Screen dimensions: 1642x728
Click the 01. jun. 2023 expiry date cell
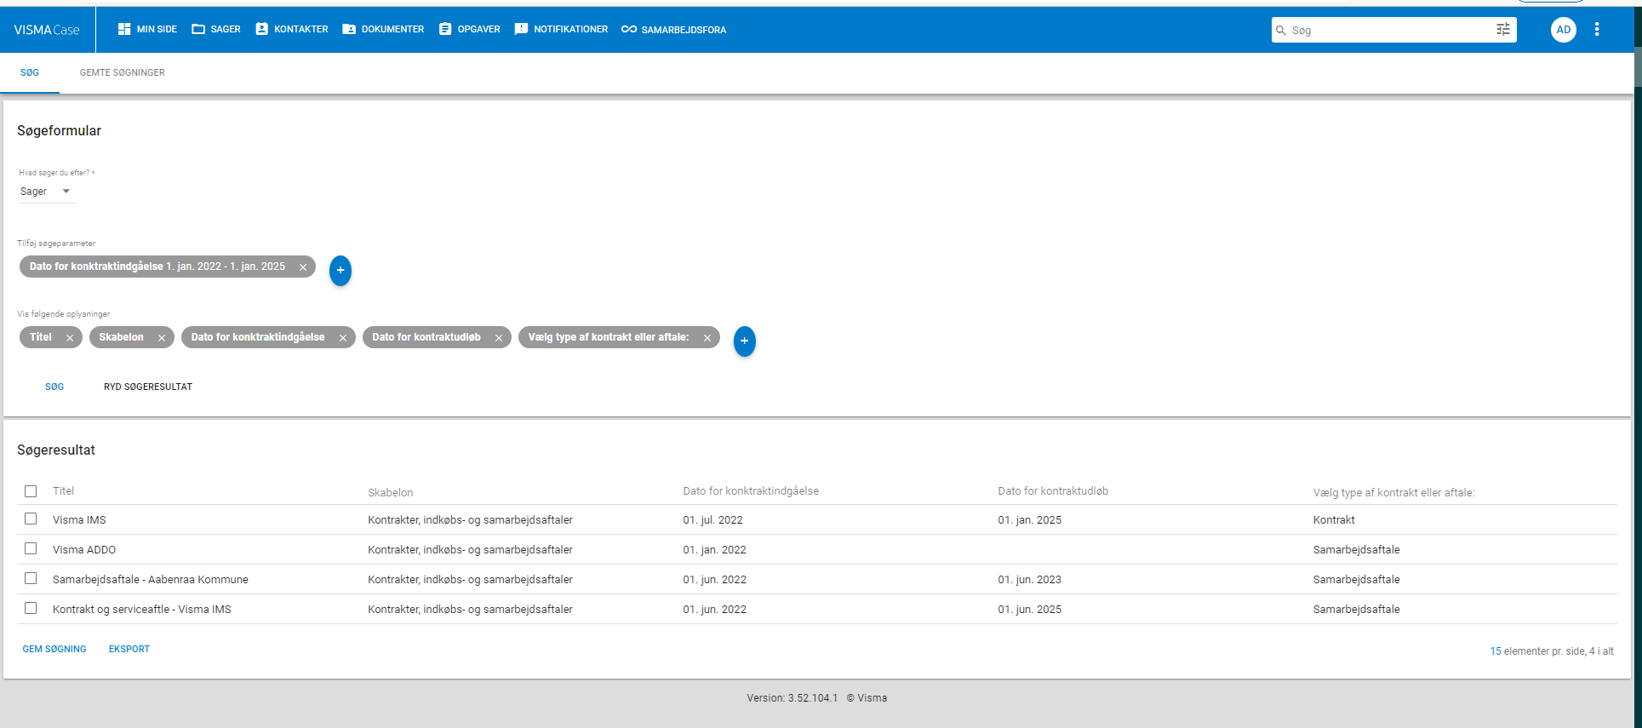1029,580
